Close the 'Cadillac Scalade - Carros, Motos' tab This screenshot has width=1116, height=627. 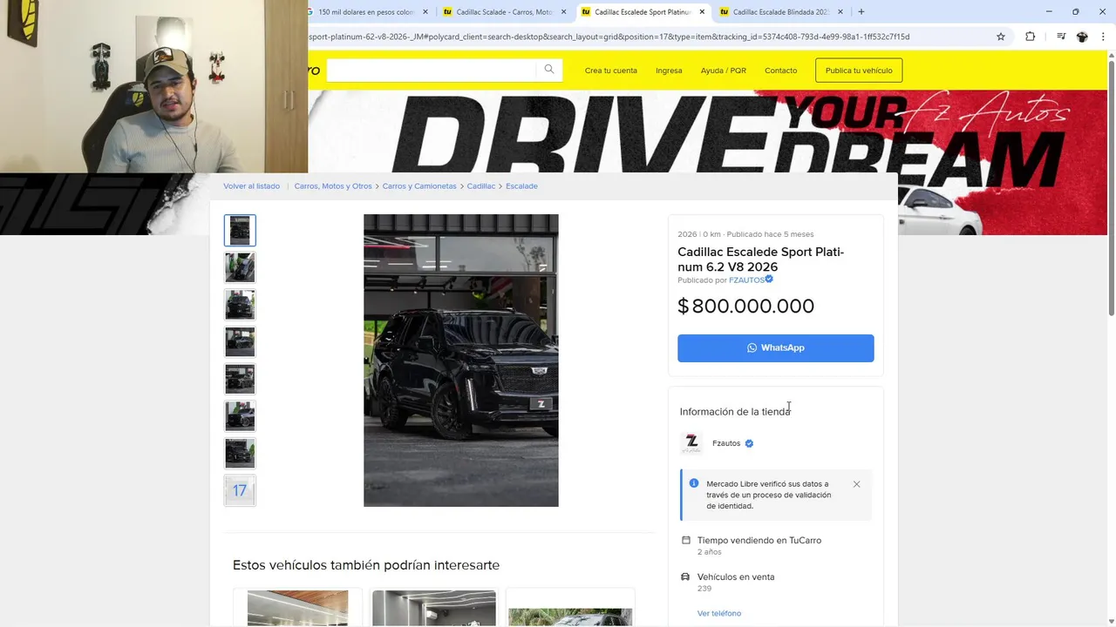[x=563, y=12]
